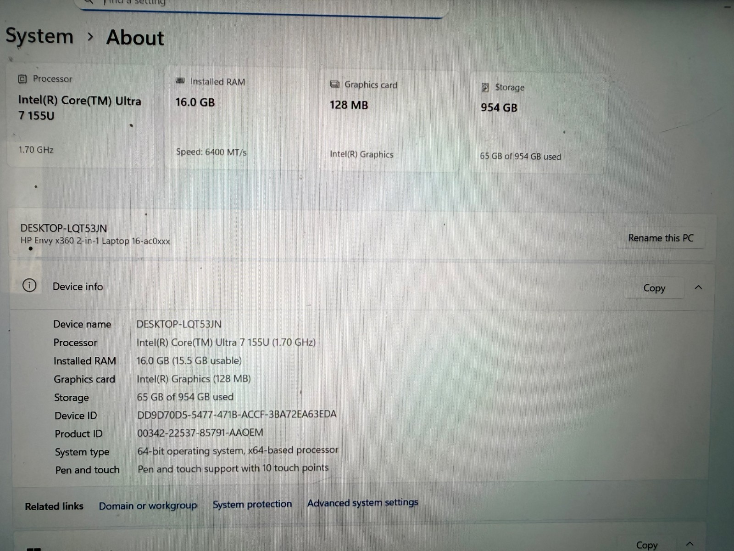This screenshot has width=734, height=551.
Task: Open Domain or workgroup link
Action: click(148, 506)
